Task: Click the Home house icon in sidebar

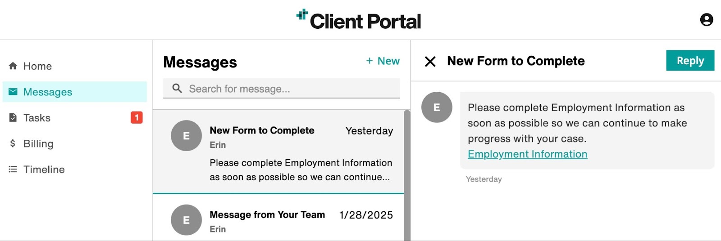Action: click(13, 66)
